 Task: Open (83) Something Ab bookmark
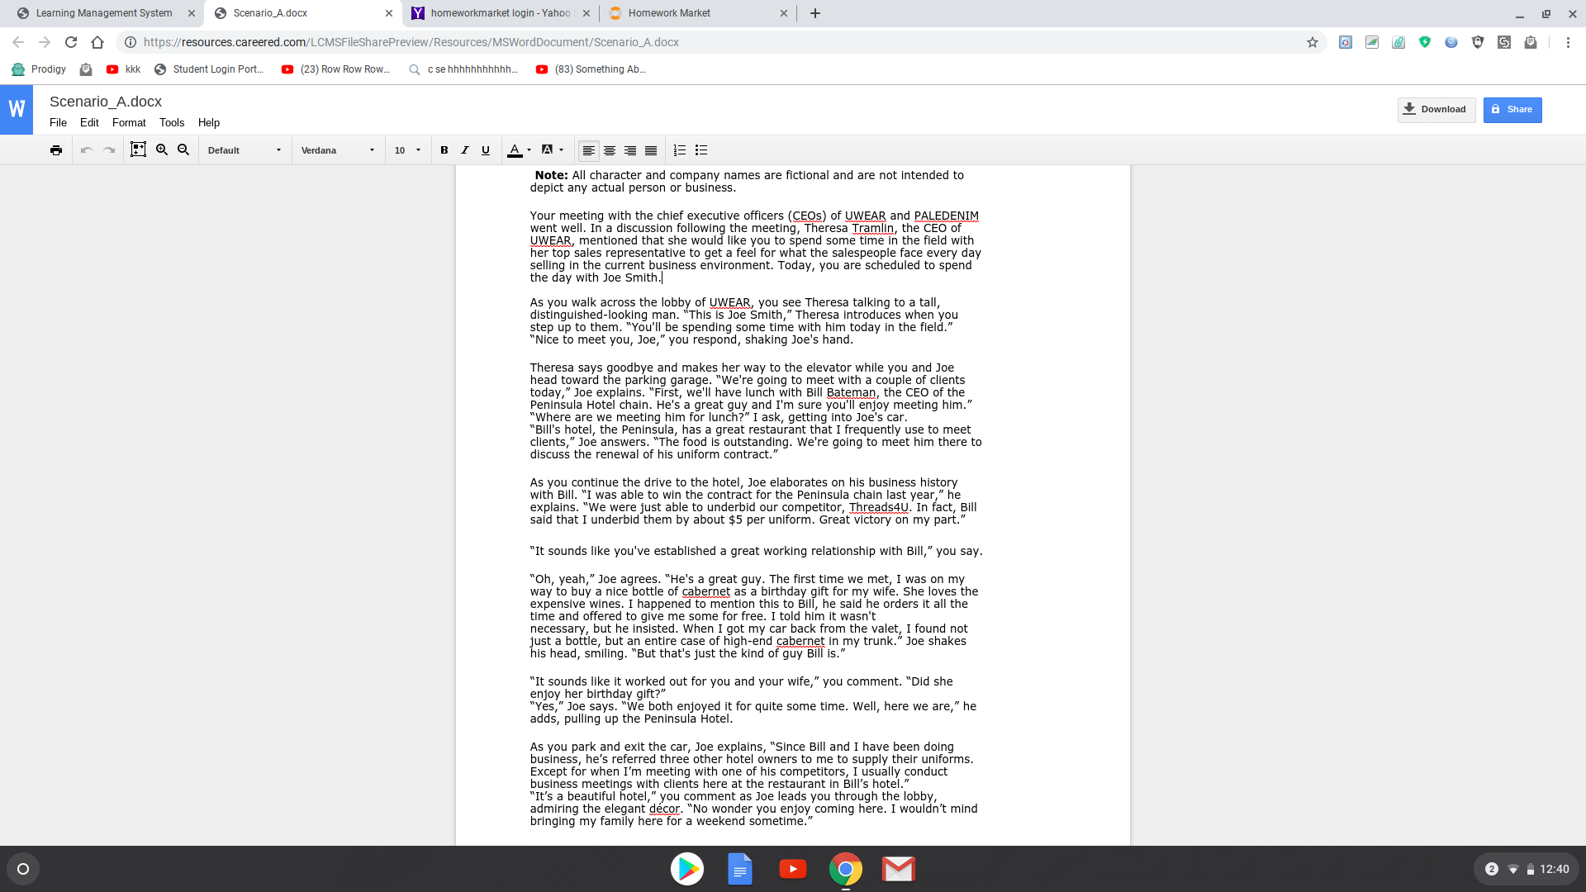click(x=591, y=69)
